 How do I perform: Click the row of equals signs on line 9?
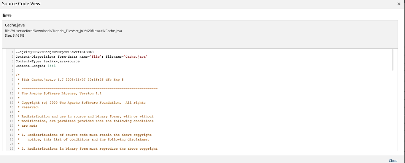click(x=89, y=89)
